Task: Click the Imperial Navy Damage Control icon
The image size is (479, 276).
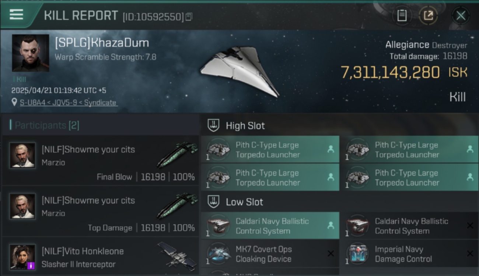Action: [x=357, y=254]
